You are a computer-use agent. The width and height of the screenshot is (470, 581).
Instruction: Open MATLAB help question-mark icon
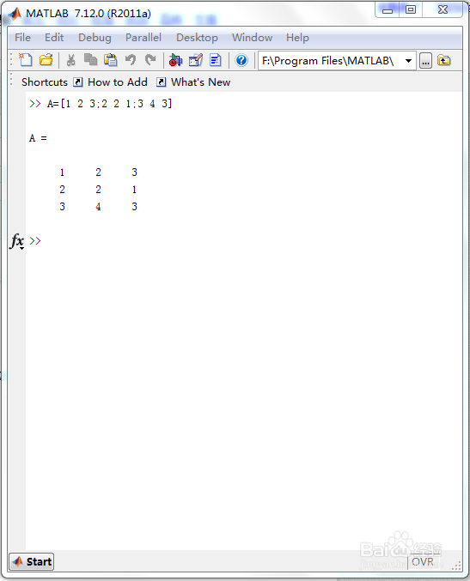coord(241,60)
